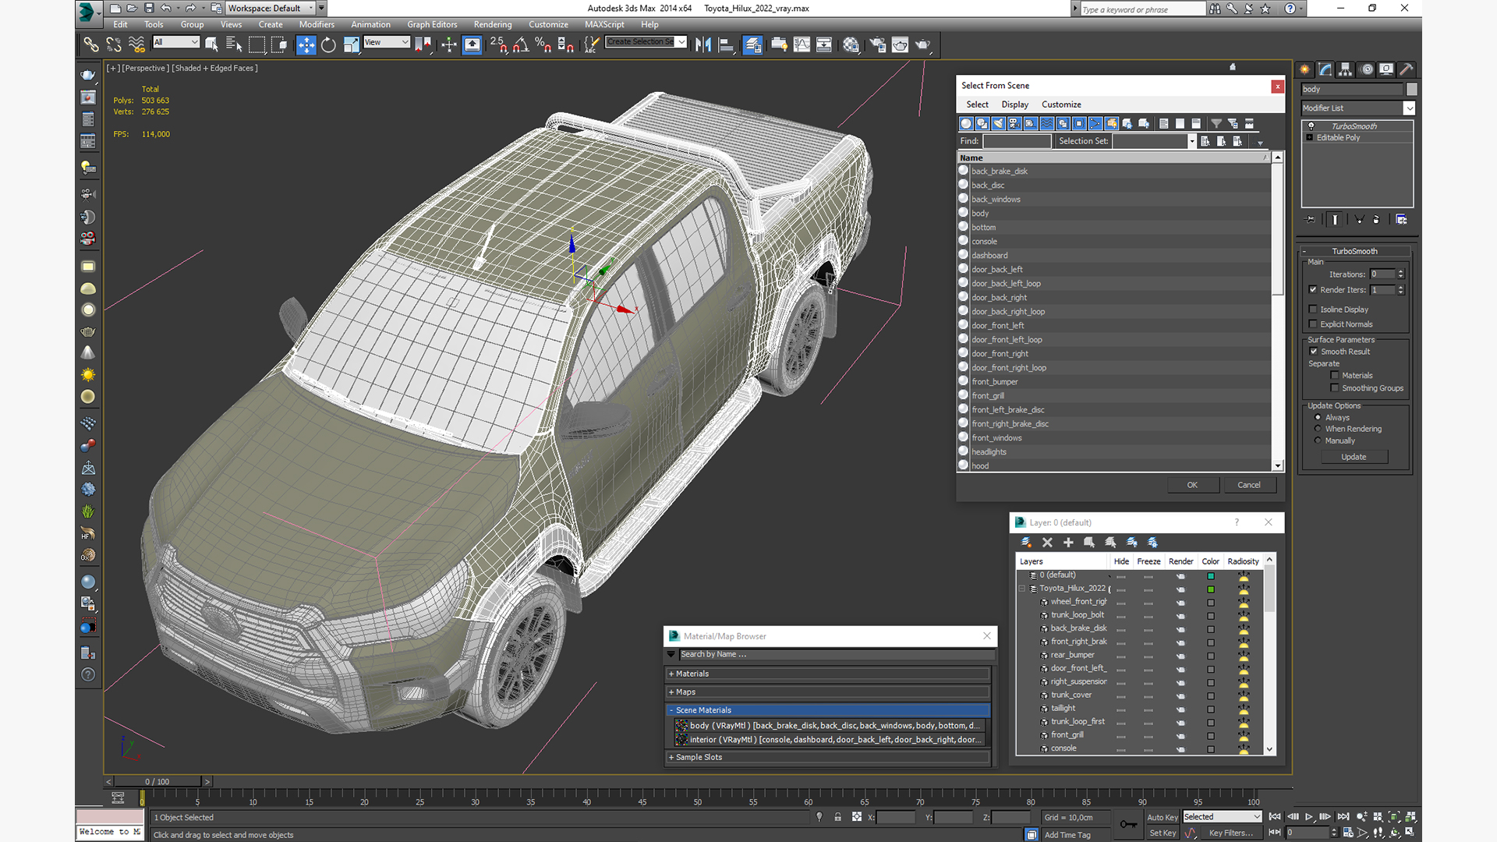Toggle Isoline Display checkbox
Viewport: 1497px width, 842px height.
(1313, 310)
